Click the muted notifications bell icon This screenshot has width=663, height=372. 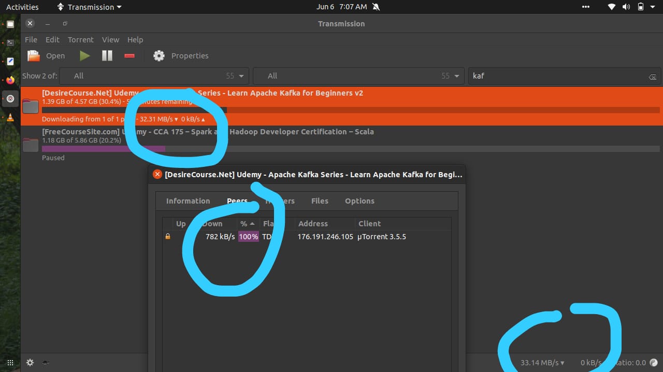coord(376,7)
